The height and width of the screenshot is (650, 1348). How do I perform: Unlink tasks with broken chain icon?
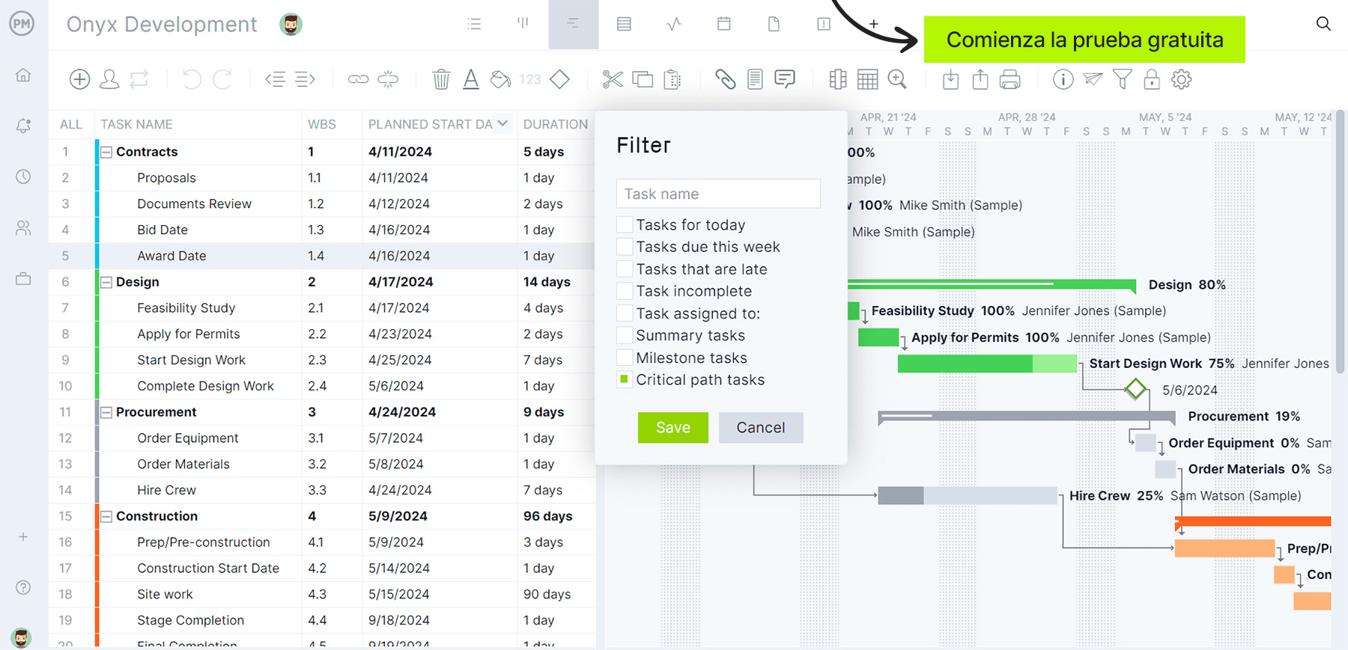pos(388,79)
